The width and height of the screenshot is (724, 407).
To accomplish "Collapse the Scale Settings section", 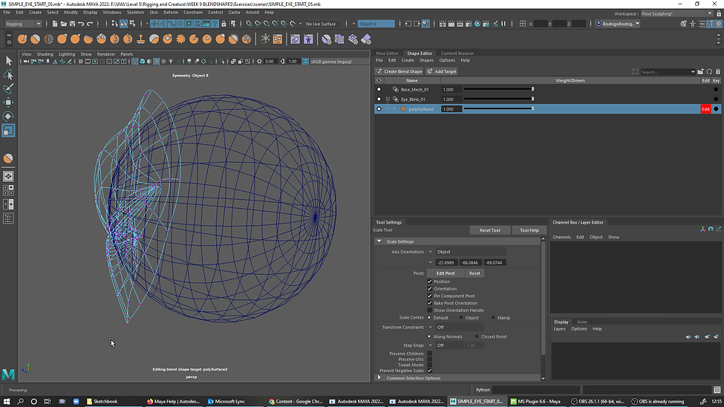I will [379, 241].
